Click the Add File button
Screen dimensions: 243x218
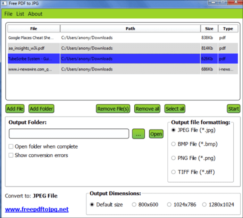coord(15,109)
